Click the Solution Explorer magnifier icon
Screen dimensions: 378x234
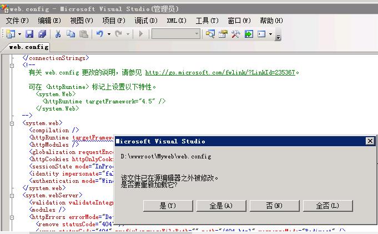click(x=210, y=34)
